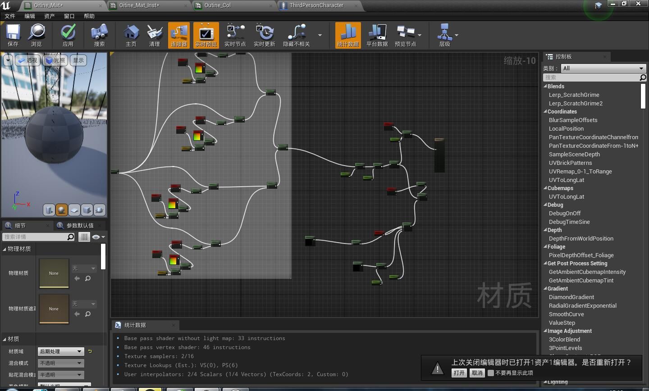This screenshot has height=391, width=649.
Task: Click the 浏览 browse icon
Action: pyautogui.click(x=37, y=35)
